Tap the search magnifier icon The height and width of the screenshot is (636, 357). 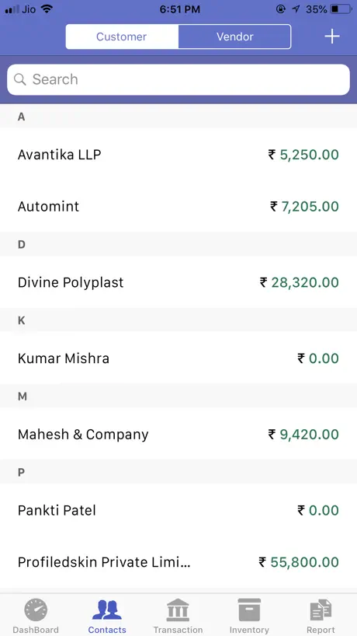(20, 79)
